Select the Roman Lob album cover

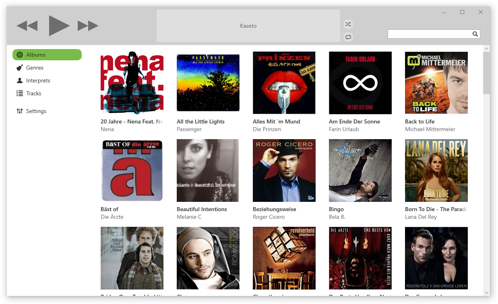point(208,258)
